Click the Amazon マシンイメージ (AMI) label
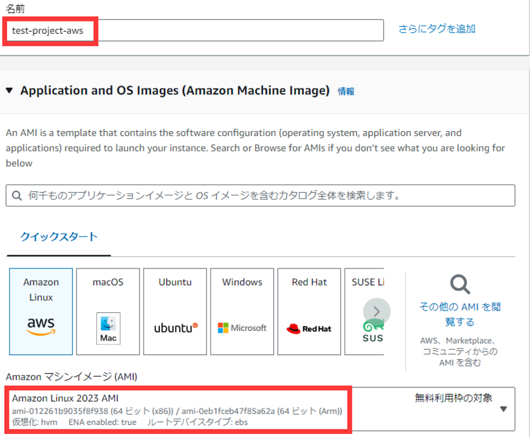This screenshot has width=530, height=437. tap(72, 376)
